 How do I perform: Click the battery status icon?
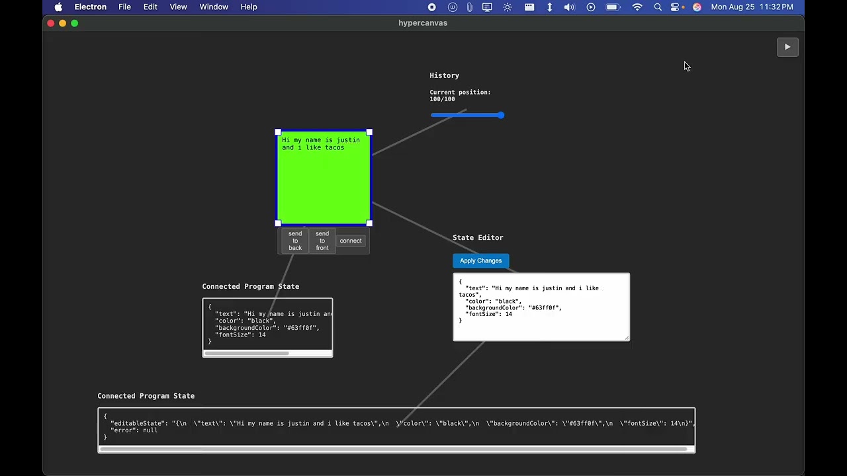click(x=613, y=7)
